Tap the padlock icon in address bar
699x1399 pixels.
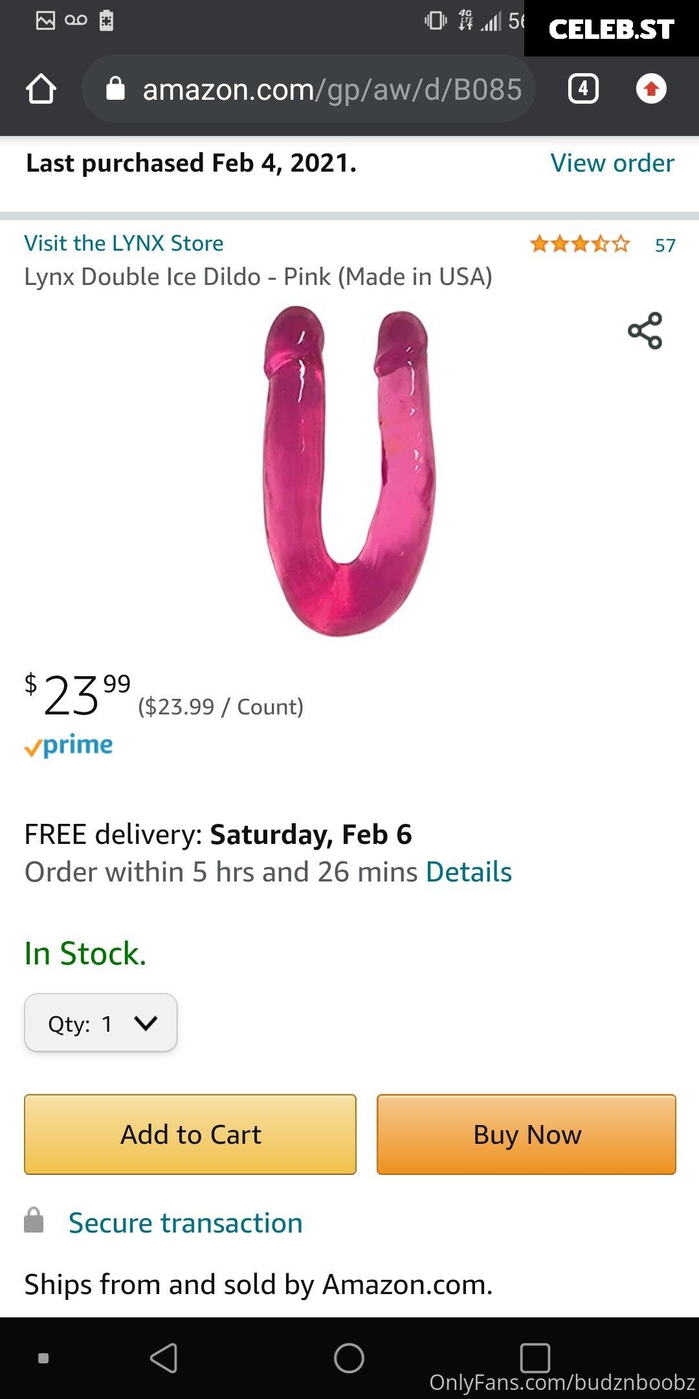(x=115, y=89)
